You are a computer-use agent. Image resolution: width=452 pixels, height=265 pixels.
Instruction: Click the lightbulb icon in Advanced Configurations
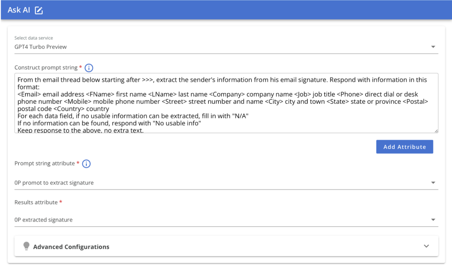[x=26, y=246]
